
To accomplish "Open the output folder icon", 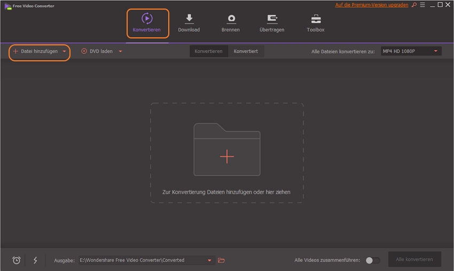I will (221, 260).
